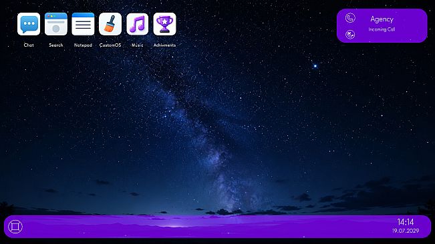Launch the Music app icon
435x244 pixels.
click(x=138, y=24)
